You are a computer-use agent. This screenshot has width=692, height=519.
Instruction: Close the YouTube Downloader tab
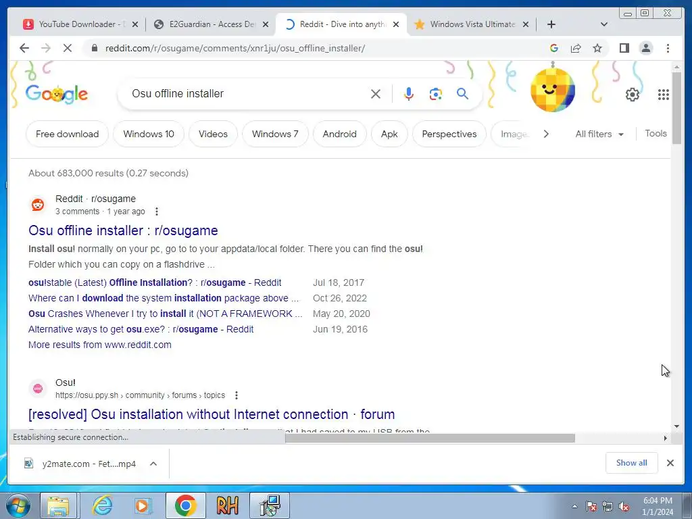coord(135,25)
